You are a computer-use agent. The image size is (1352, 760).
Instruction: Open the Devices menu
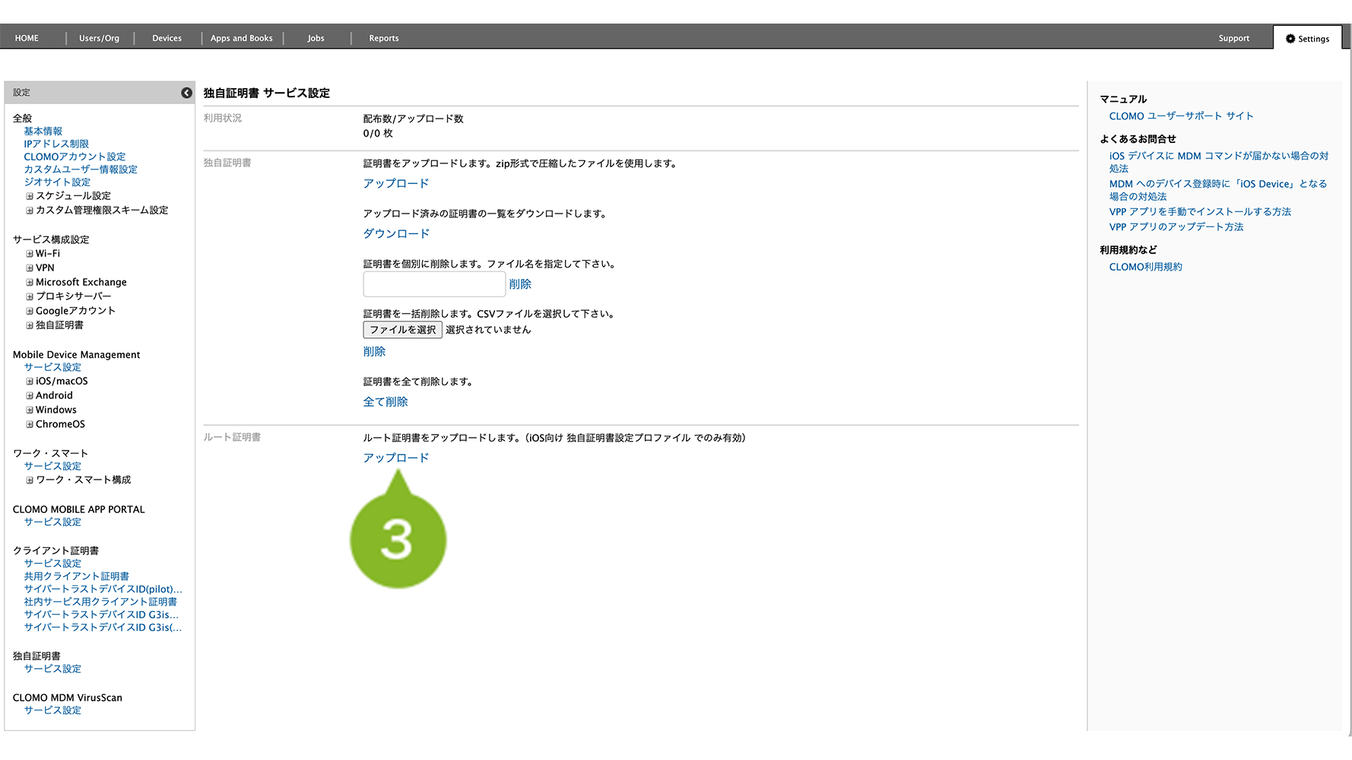point(167,39)
